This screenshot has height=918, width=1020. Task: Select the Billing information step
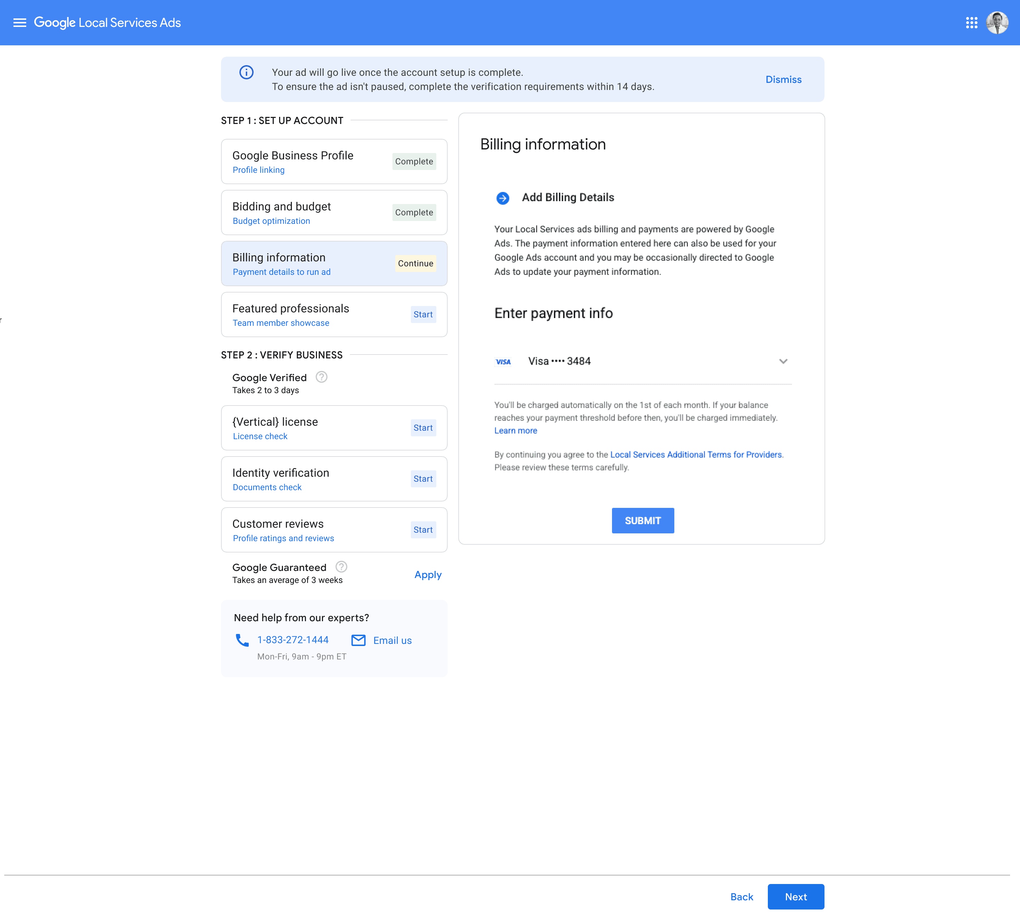coord(334,263)
